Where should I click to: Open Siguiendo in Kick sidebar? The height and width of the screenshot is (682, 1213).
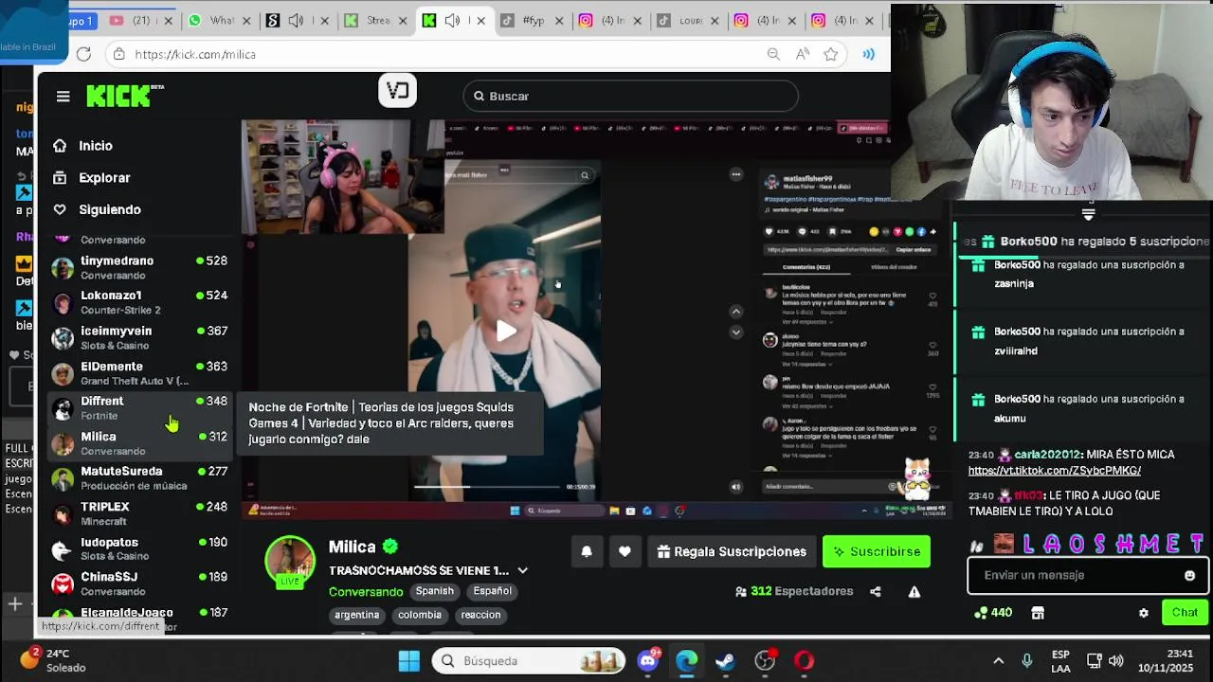[x=109, y=209]
